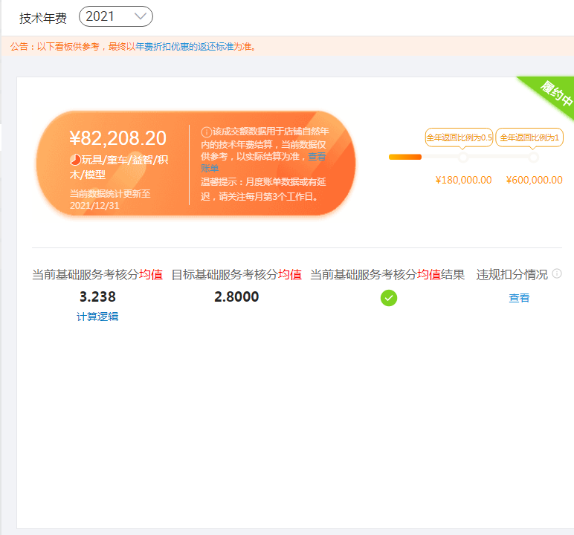Click the 2.8000 target score value
The height and width of the screenshot is (535, 574).
coord(236,296)
